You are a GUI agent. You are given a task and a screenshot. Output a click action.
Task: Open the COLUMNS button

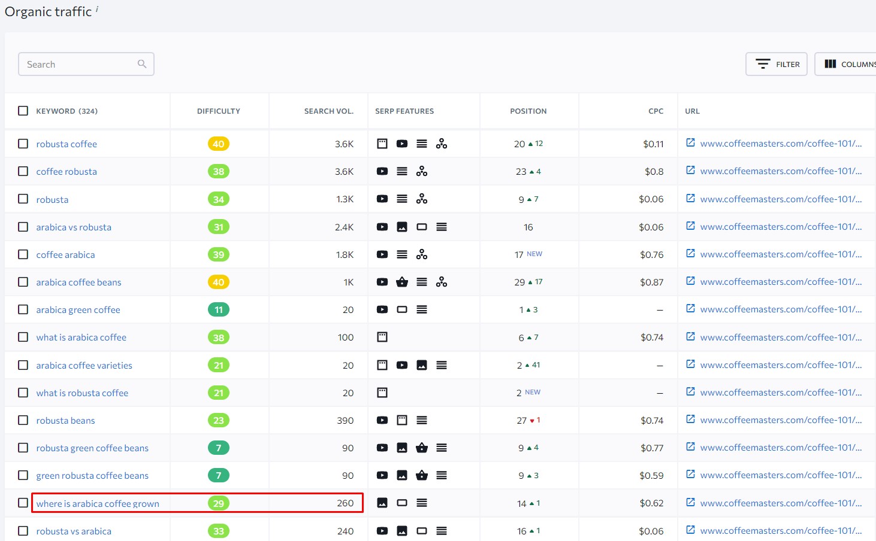pyautogui.click(x=845, y=64)
